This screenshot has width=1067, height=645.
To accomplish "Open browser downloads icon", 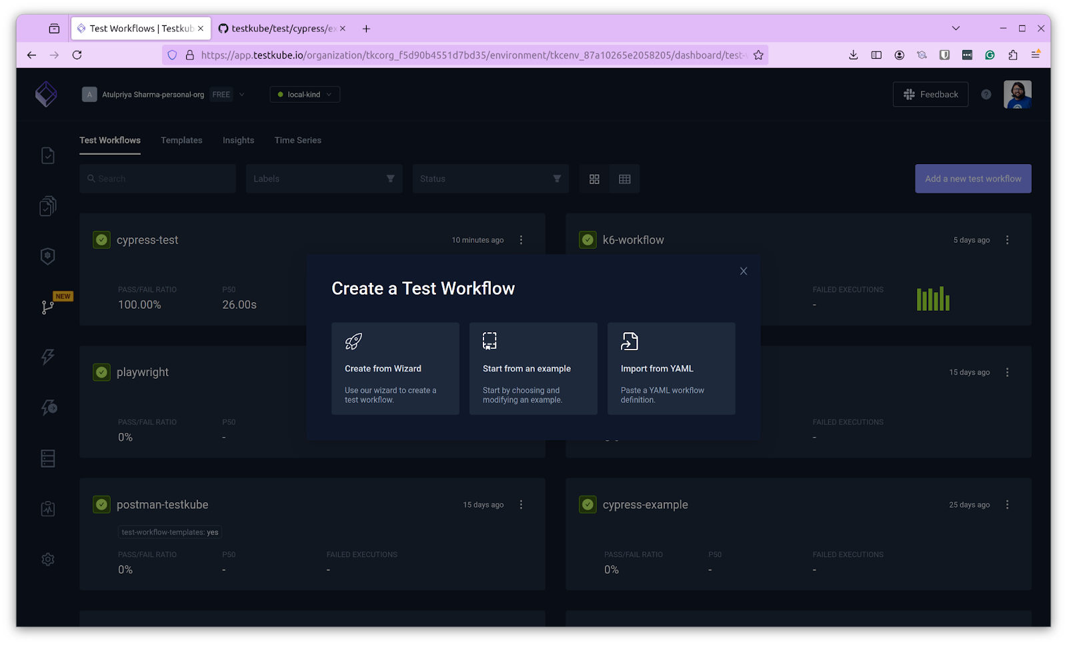I will click(x=854, y=55).
